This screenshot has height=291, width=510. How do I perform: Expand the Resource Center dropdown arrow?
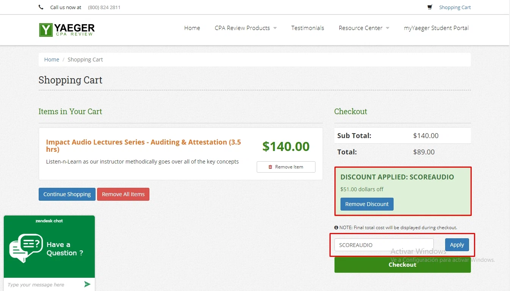point(388,28)
